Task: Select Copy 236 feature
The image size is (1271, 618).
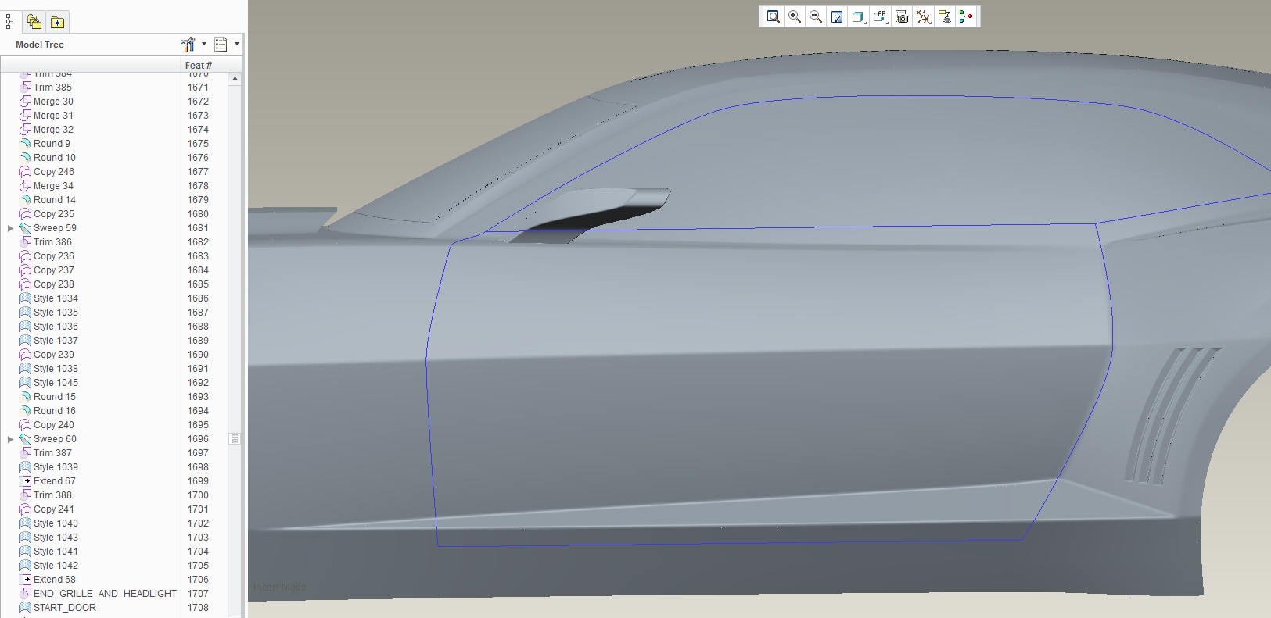Action: pos(54,256)
